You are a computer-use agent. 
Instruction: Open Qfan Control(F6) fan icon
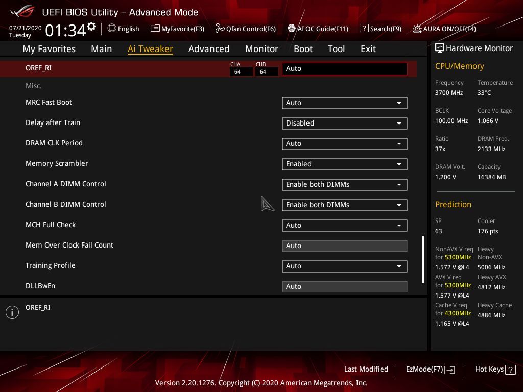coord(220,29)
